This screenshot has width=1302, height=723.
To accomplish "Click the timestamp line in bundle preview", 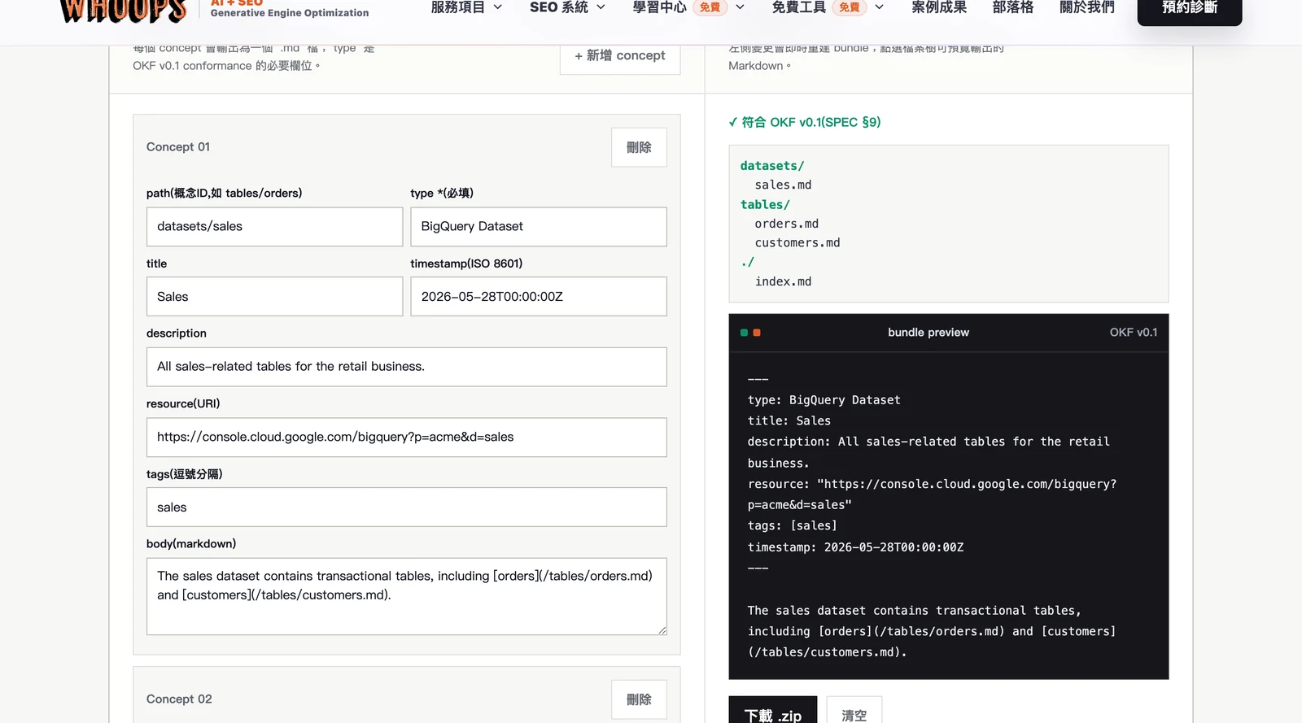I will 855,547.
